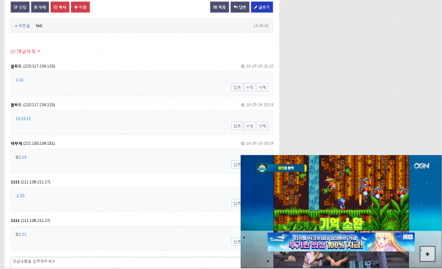Click 답변 on the 13:13:12 comment

pos(237,126)
